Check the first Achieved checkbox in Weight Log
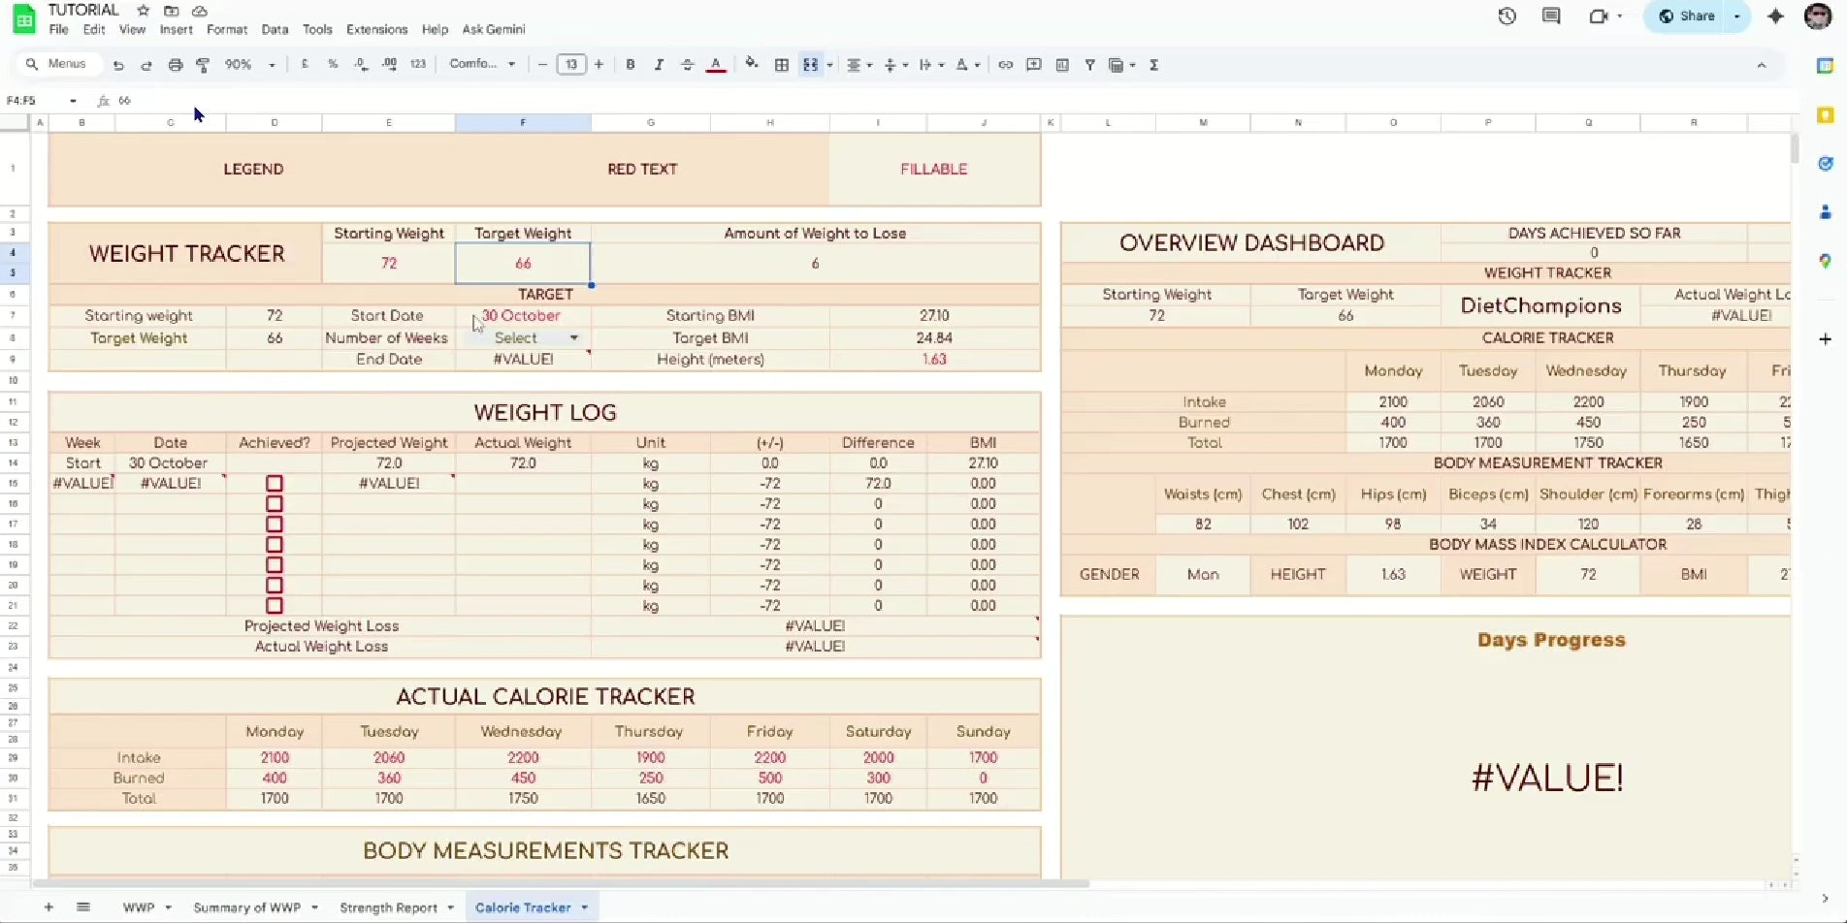The height and width of the screenshot is (923, 1847). pyautogui.click(x=275, y=483)
